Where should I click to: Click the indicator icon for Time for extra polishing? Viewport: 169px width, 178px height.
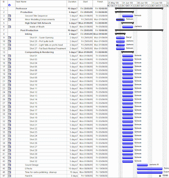coord(10,172)
